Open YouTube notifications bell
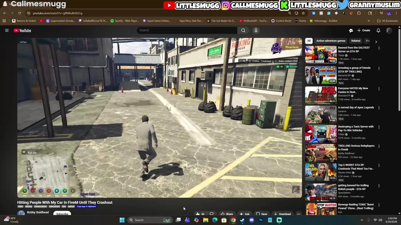401x225 pixels. pyautogui.click(x=378, y=30)
